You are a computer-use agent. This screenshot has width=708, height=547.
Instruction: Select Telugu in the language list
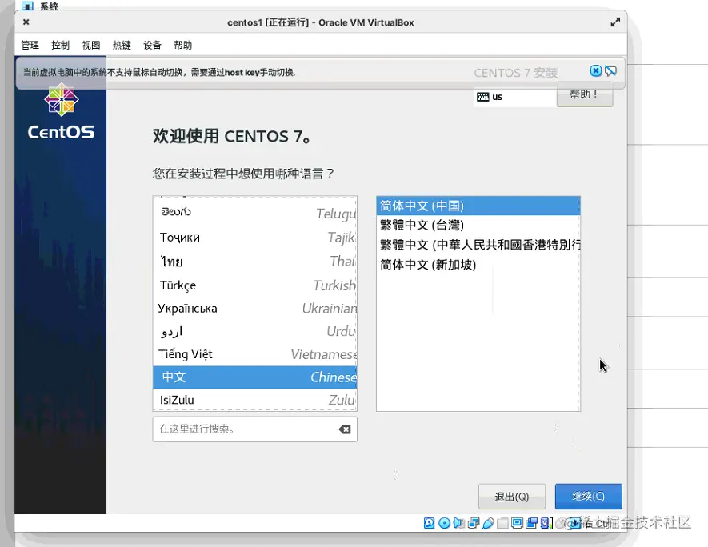click(x=255, y=212)
